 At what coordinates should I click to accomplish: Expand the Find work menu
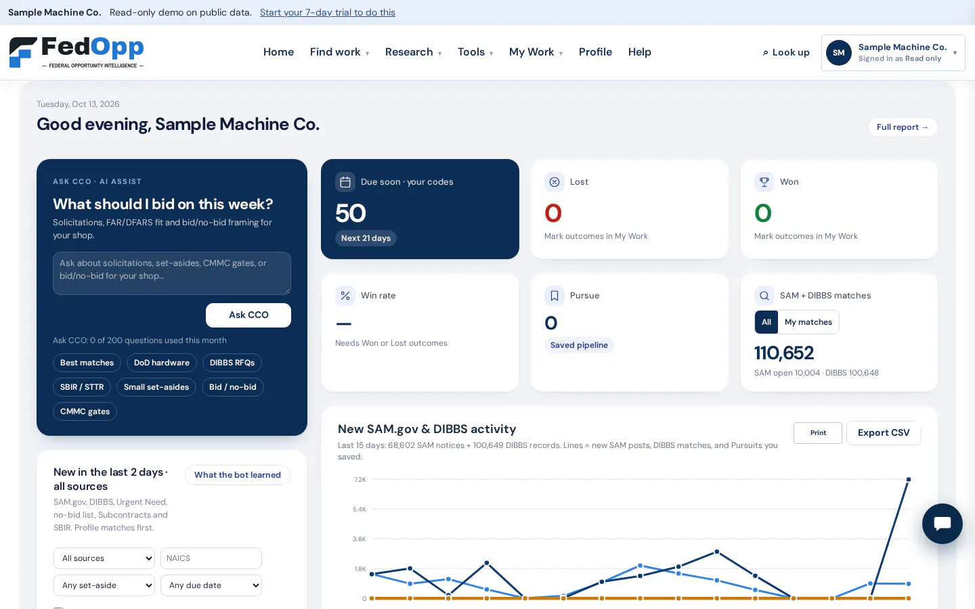click(339, 52)
